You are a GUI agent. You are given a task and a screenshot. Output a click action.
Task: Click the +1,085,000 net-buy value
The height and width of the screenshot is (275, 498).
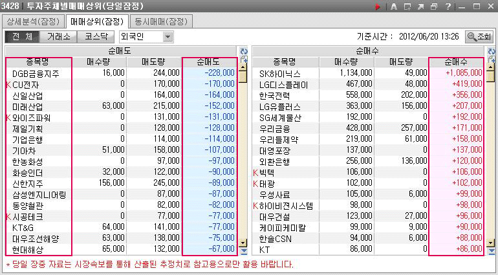pyautogui.click(x=464, y=73)
